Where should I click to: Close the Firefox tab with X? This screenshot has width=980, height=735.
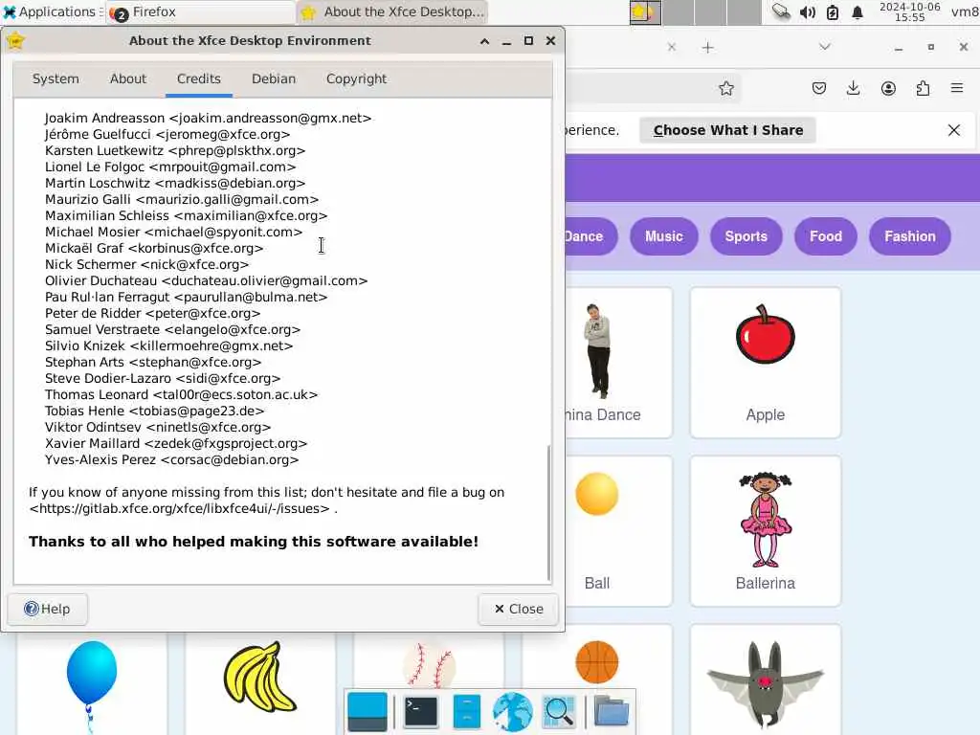pos(671,47)
